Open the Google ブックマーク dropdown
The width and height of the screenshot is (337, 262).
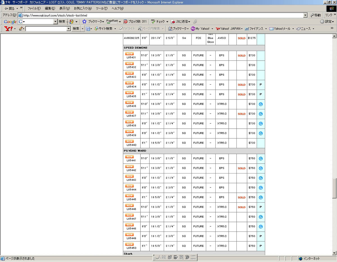point(96,22)
